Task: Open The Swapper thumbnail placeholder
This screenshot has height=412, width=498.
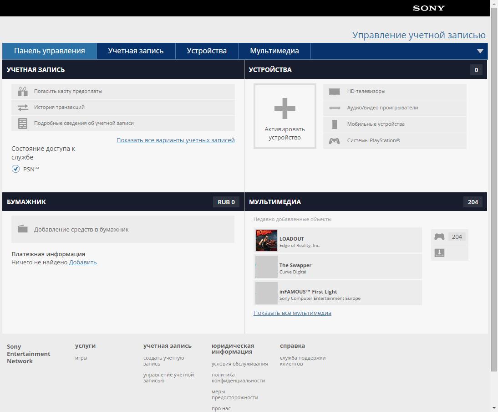Action: click(x=266, y=267)
